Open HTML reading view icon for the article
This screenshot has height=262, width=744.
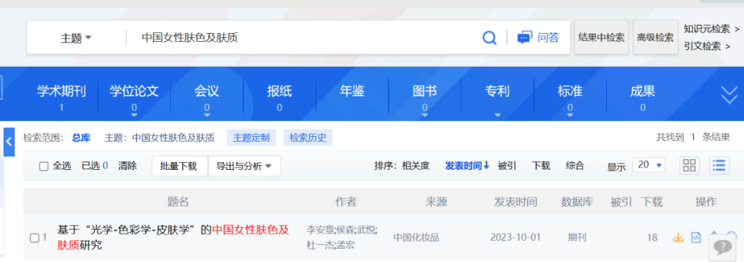696,237
